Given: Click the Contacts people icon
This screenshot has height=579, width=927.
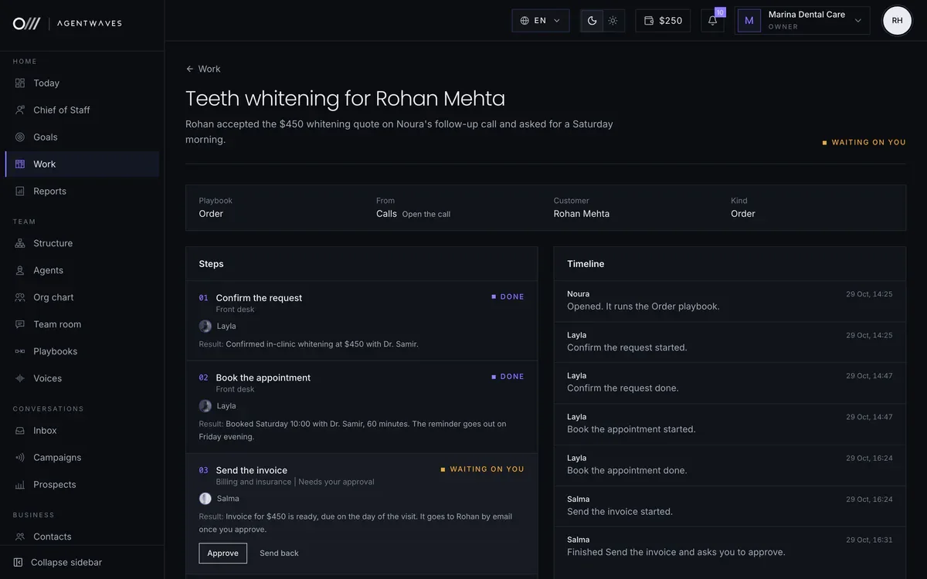Looking at the screenshot, I should pos(20,537).
